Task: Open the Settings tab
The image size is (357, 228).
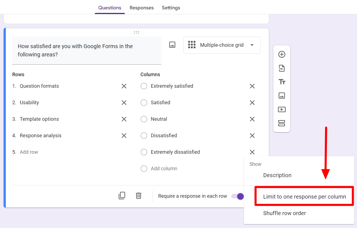Action: [x=171, y=8]
